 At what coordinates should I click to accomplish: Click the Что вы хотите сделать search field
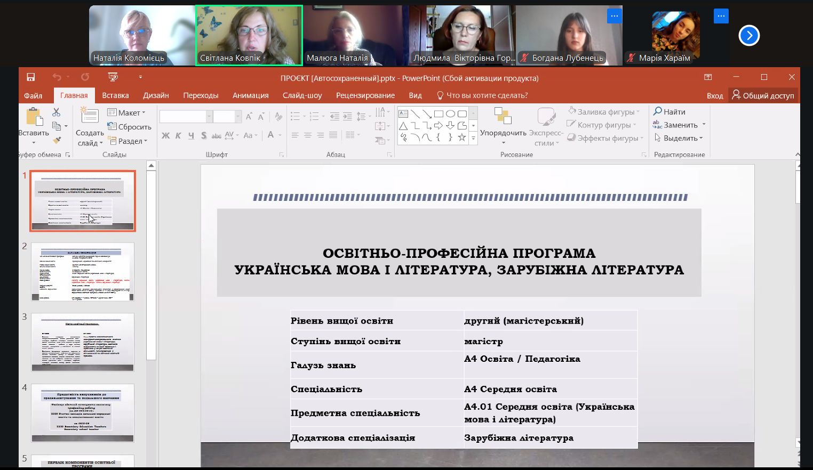click(x=487, y=95)
